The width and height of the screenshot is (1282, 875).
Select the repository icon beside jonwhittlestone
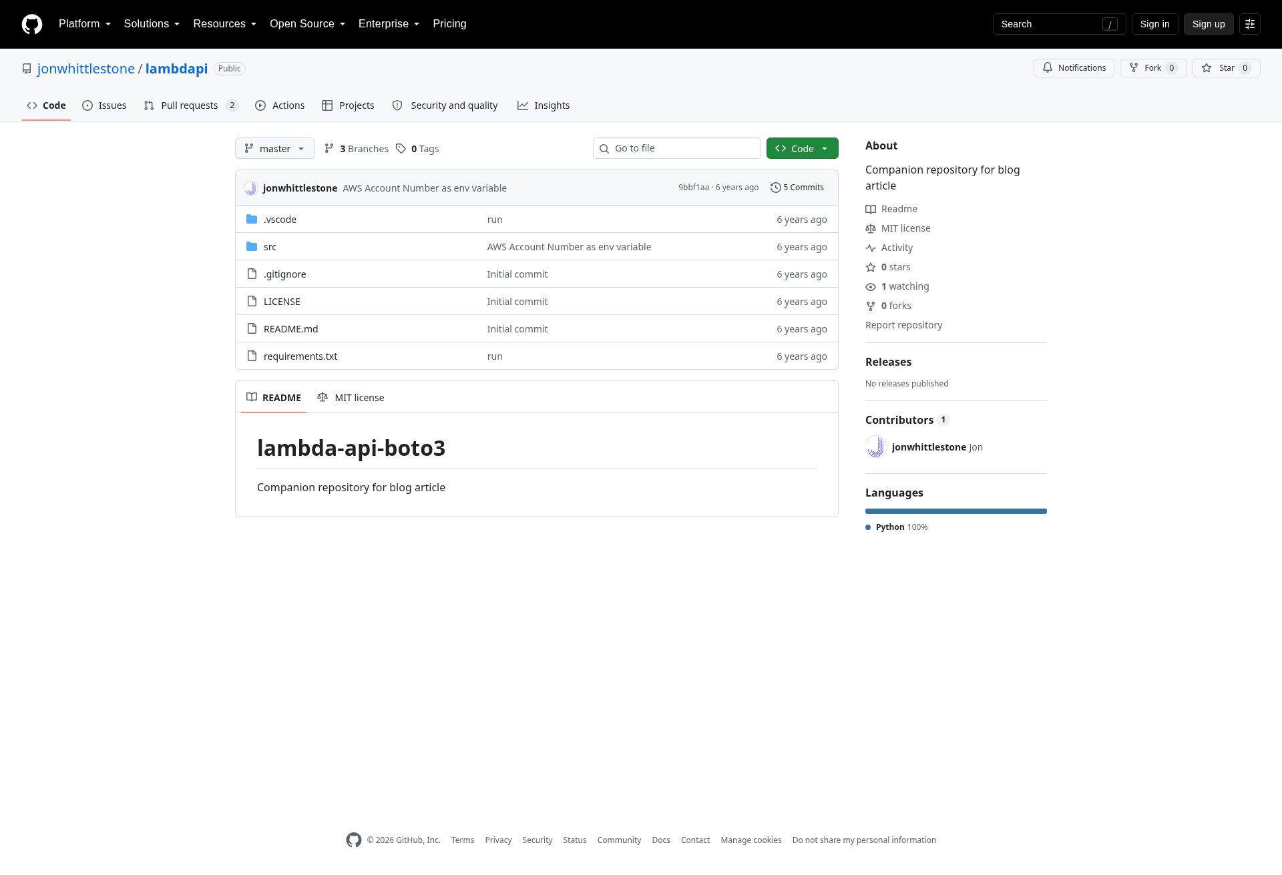pyautogui.click(x=27, y=69)
